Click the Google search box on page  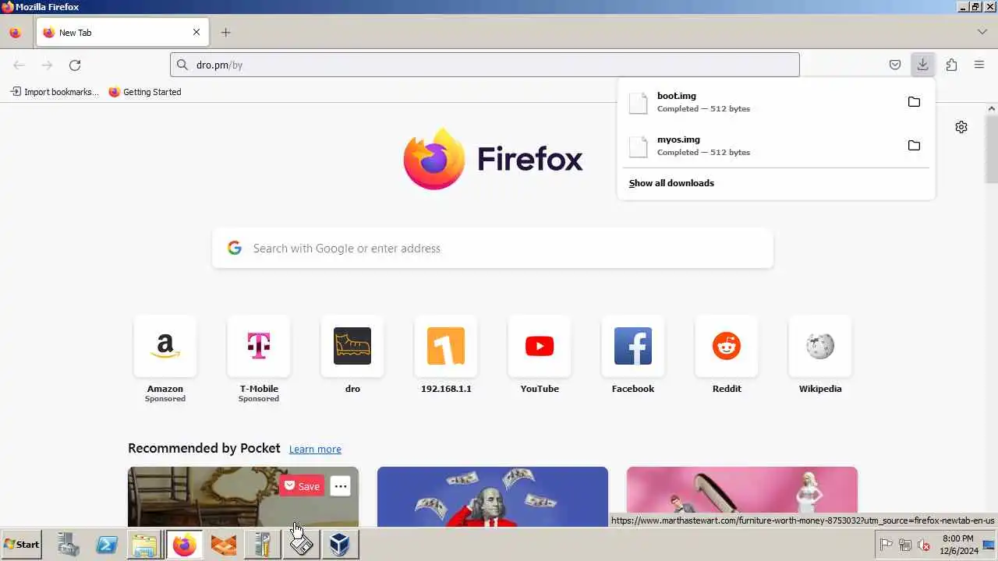click(x=493, y=249)
